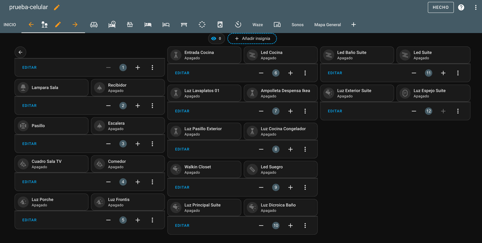Open the sofa view tab icon
Image resolution: width=482 pixels, height=243 pixels.
[94, 25]
